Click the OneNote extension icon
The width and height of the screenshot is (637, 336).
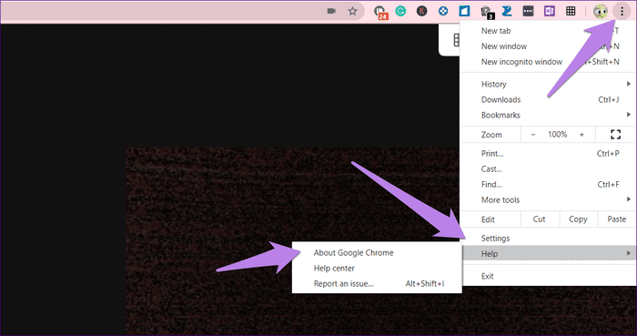coord(550,11)
